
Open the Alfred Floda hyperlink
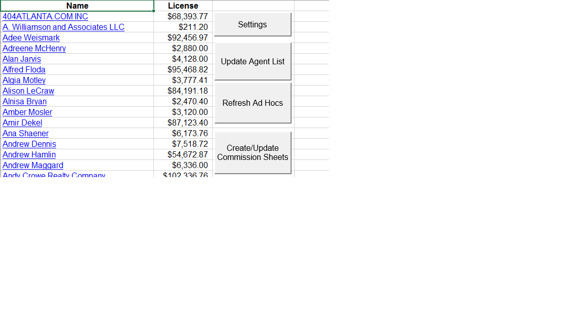pyautogui.click(x=24, y=69)
